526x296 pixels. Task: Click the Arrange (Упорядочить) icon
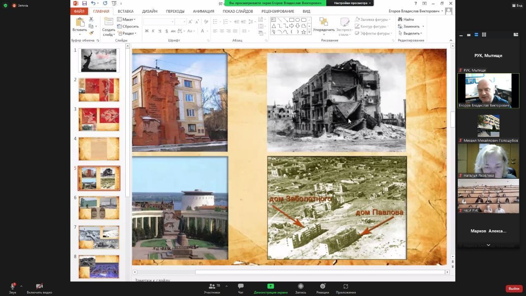(324, 22)
